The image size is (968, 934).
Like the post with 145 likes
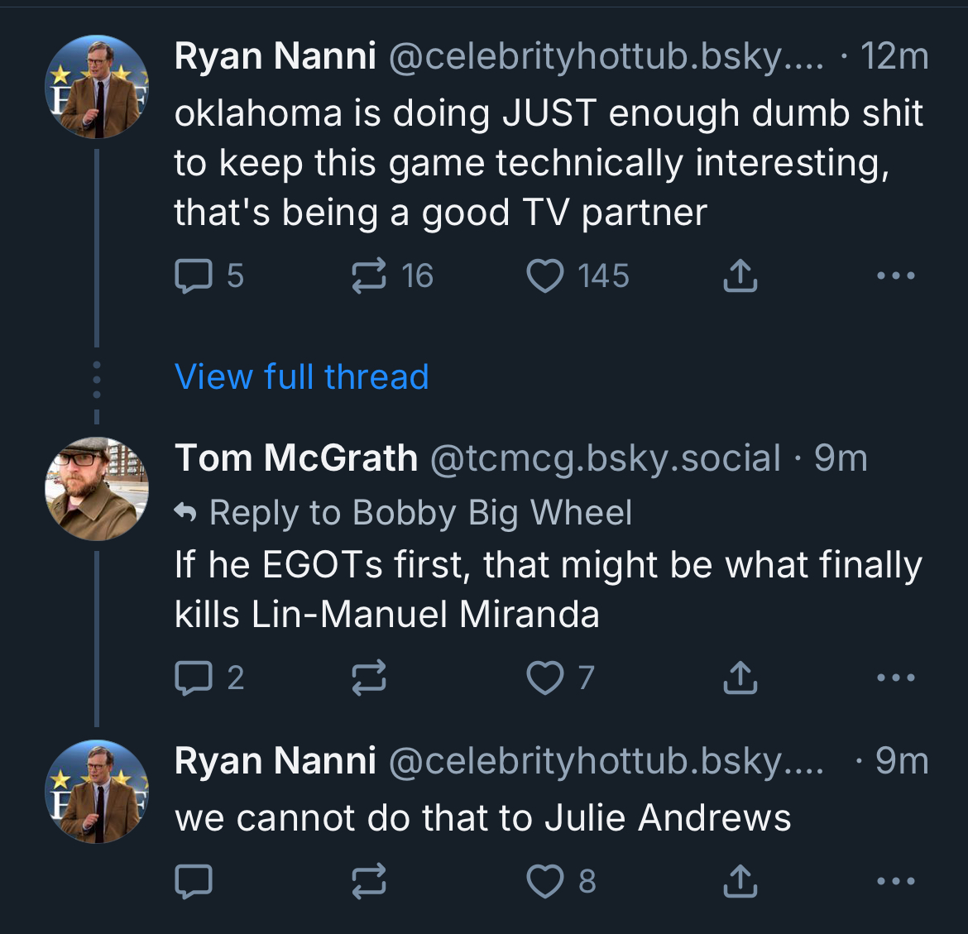click(545, 276)
